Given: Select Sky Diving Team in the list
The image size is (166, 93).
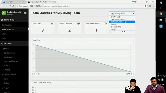Looking at the screenshot, I should (x=122, y=19).
